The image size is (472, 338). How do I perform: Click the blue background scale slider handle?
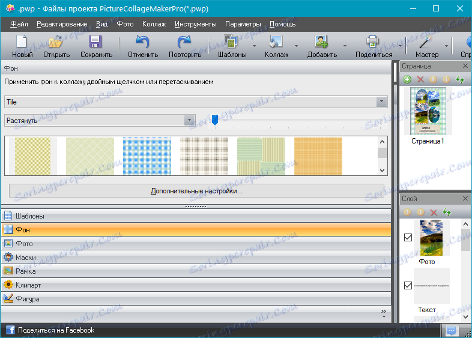pyautogui.click(x=214, y=120)
